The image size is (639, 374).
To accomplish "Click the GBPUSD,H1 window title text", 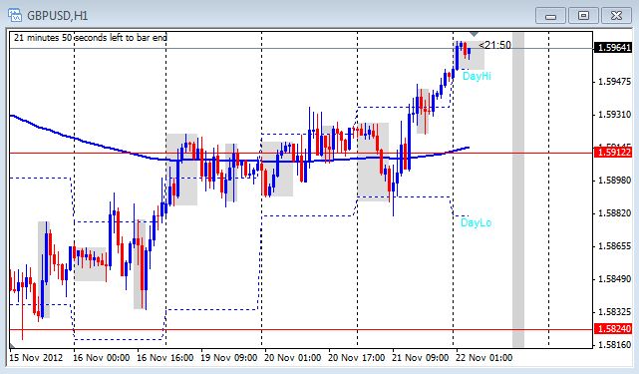I will 58,16.
